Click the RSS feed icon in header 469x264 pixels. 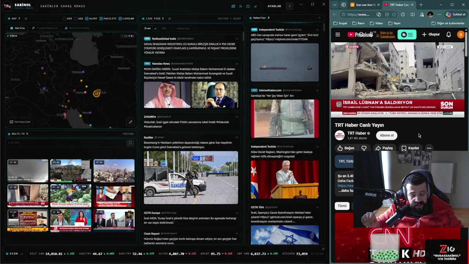click(240, 6)
